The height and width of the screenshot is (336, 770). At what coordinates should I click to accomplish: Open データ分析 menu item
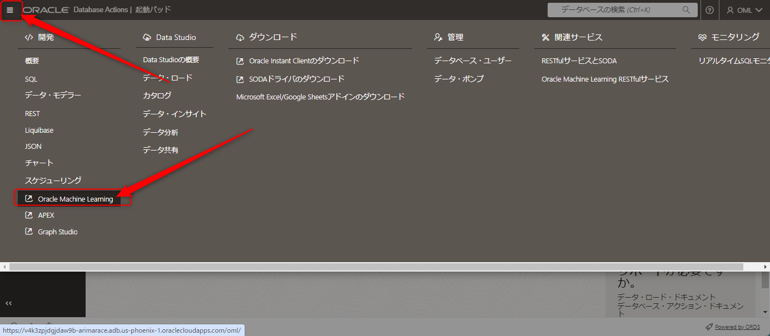click(x=161, y=132)
